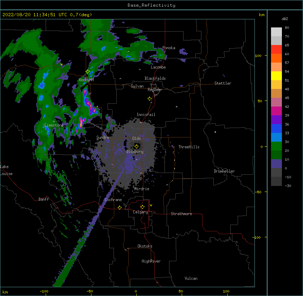Click the asterisk marker above Limestone label
The image size is (303, 296).
[x=54, y=122]
